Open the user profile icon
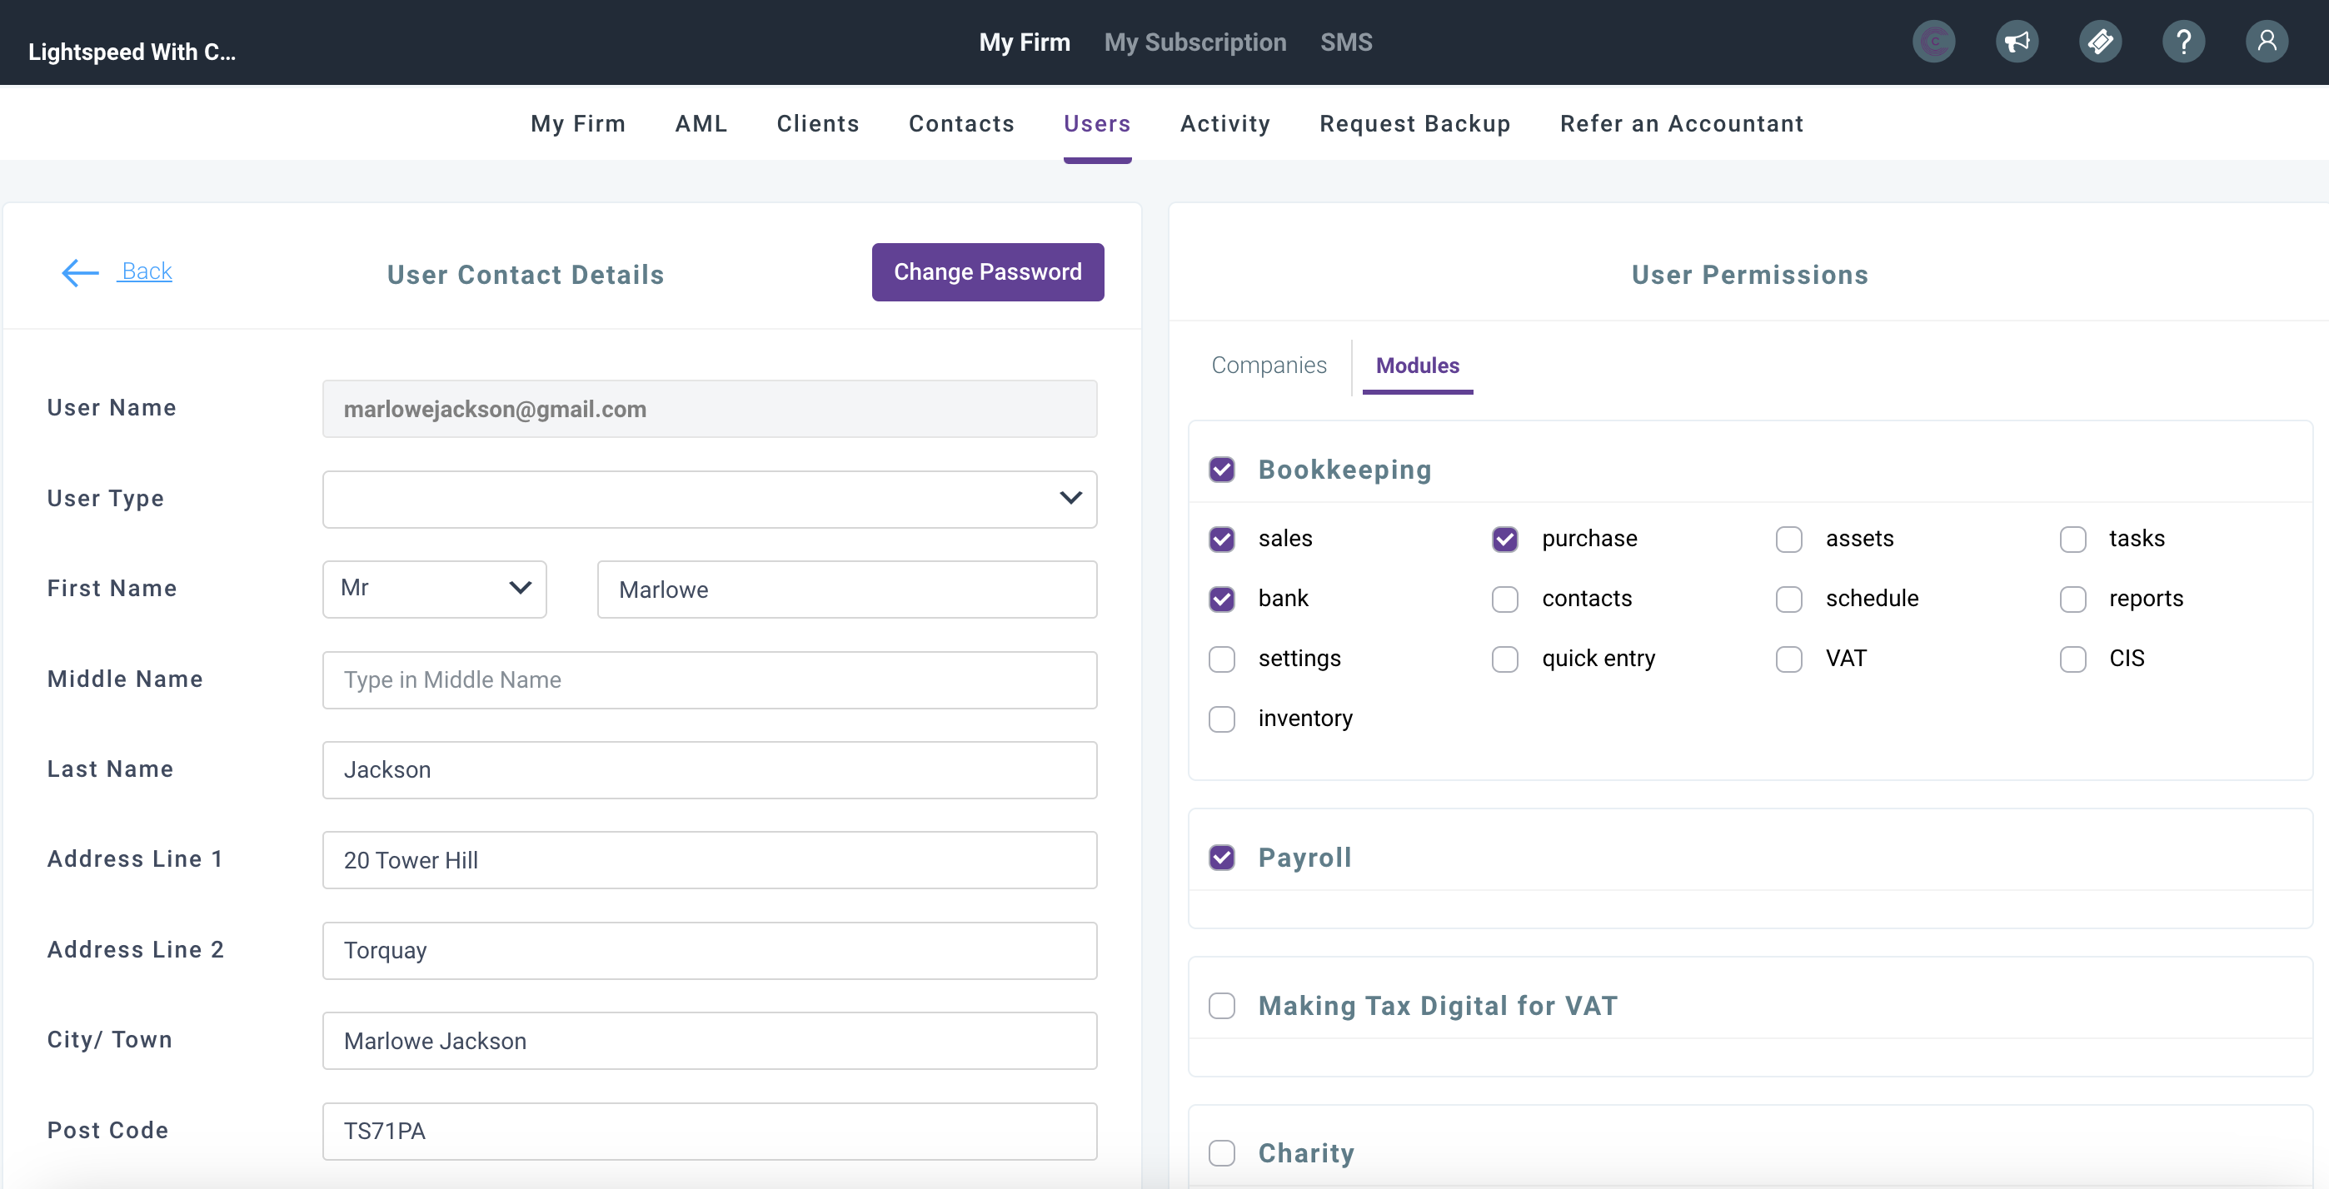Image resolution: width=2329 pixels, height=1189 pixels. click(2266, 42)
